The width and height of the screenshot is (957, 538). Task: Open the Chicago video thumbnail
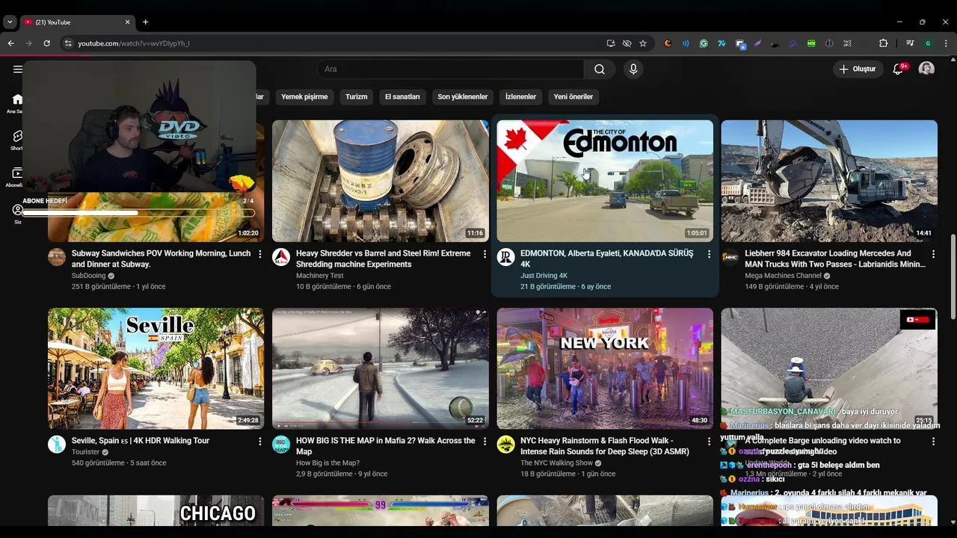click(x=156, y=510)
